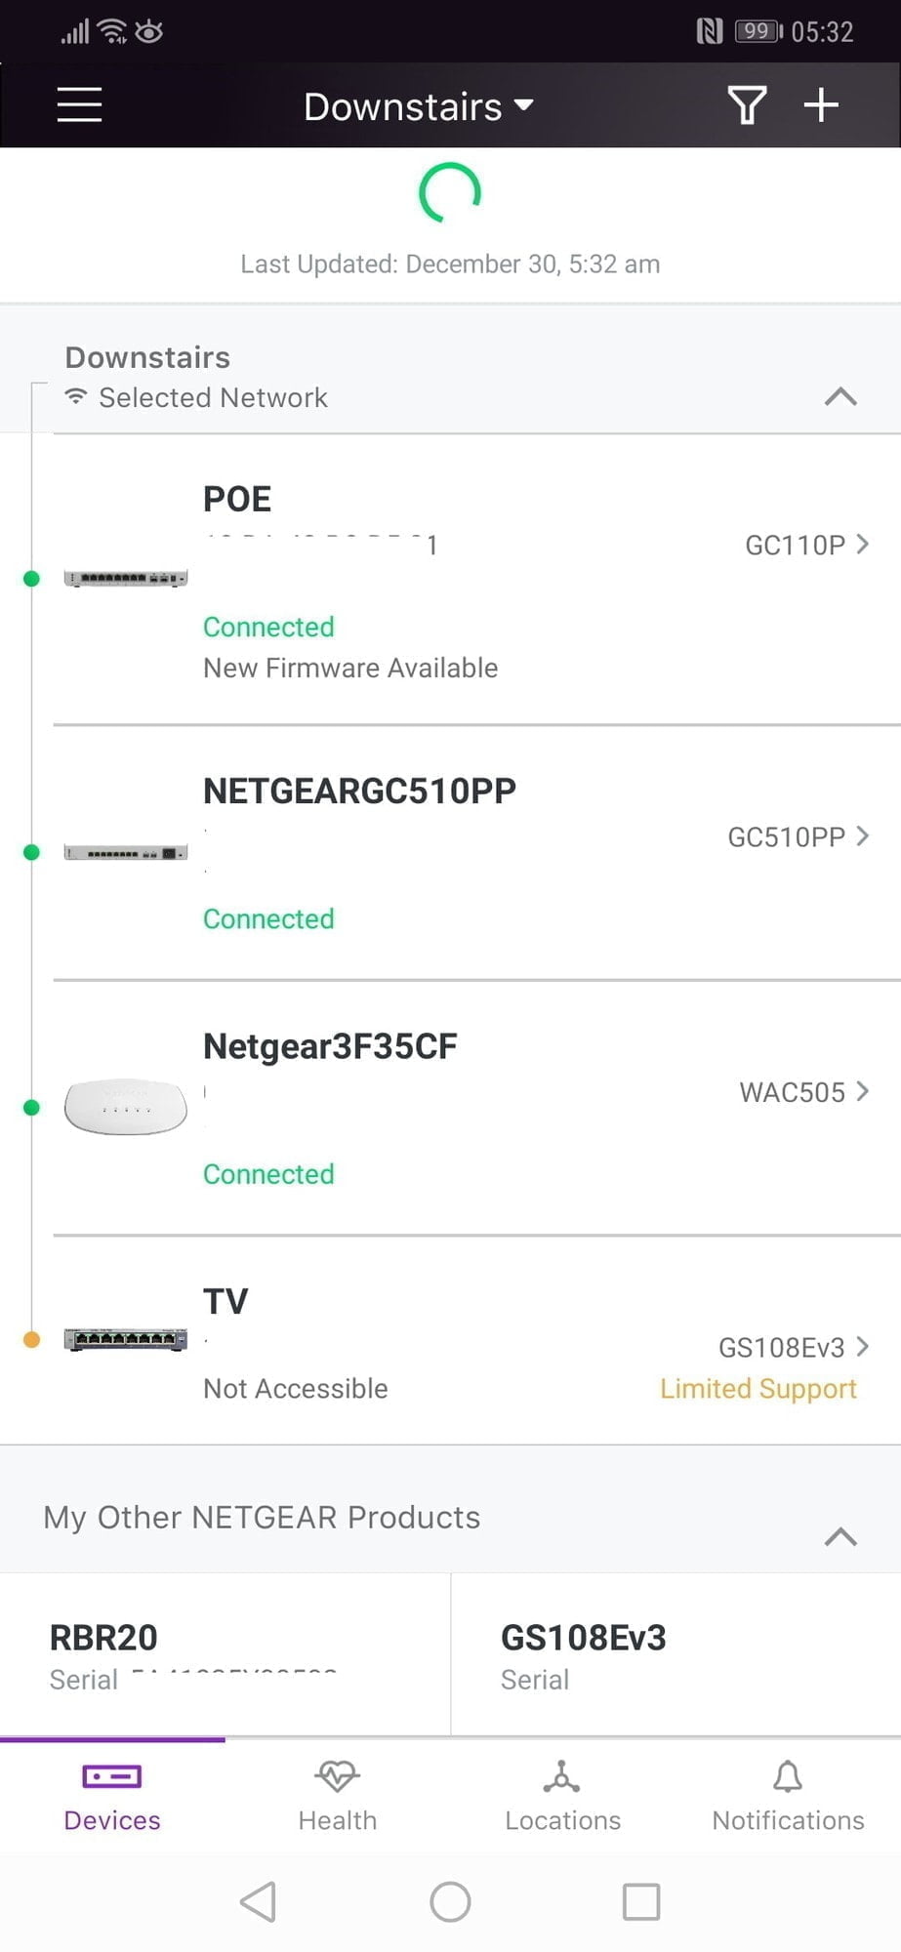Tap the Health heart icon

click(x=338, y=1776)
